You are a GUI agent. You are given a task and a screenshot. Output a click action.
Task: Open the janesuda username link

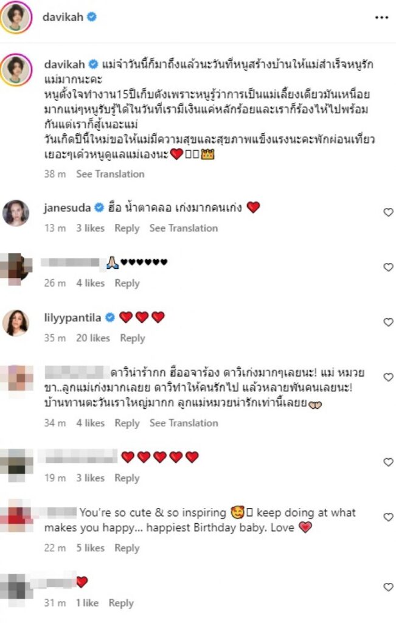click(x=68, y=208)
